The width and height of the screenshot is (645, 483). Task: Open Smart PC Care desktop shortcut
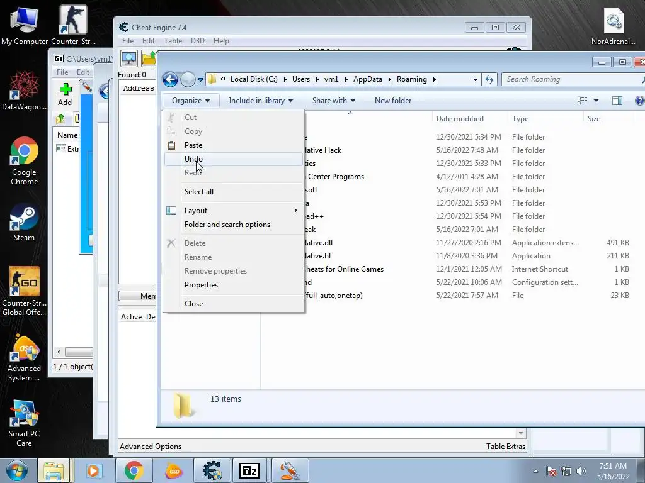(x=25, y=423)
